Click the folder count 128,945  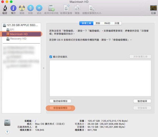click(39, 130)
